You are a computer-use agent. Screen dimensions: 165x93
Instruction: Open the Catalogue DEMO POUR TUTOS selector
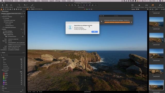12,13
